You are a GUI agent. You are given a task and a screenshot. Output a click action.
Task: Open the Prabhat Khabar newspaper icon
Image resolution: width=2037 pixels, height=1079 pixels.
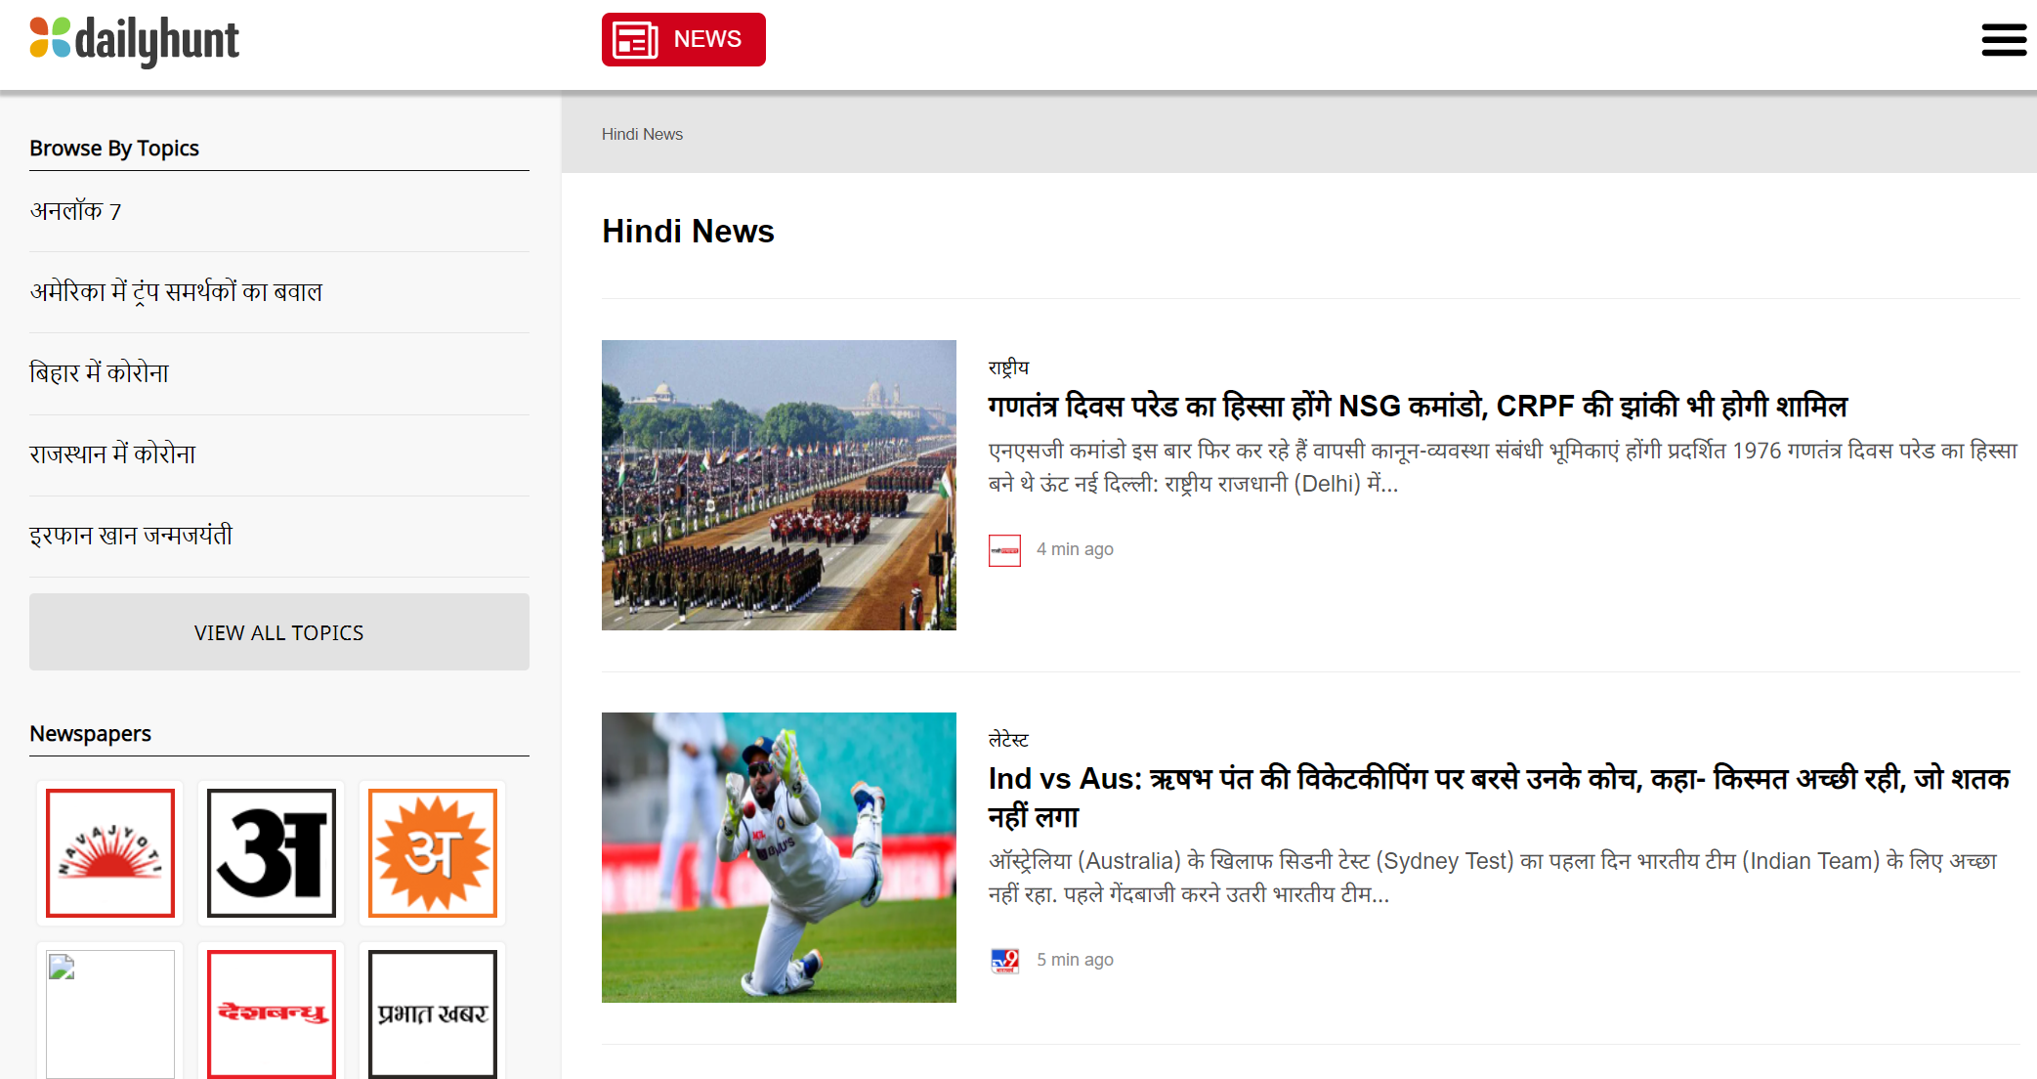433,1014
